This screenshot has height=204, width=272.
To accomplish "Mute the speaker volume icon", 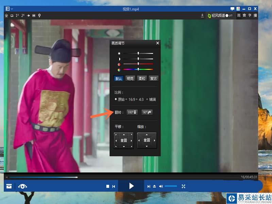I will [x=161, y=186].
